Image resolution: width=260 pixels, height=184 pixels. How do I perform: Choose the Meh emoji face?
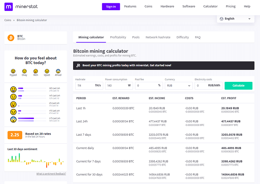pos(36,71)
